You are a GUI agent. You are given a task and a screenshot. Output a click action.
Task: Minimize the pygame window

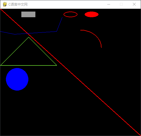(x=109, y=4)
